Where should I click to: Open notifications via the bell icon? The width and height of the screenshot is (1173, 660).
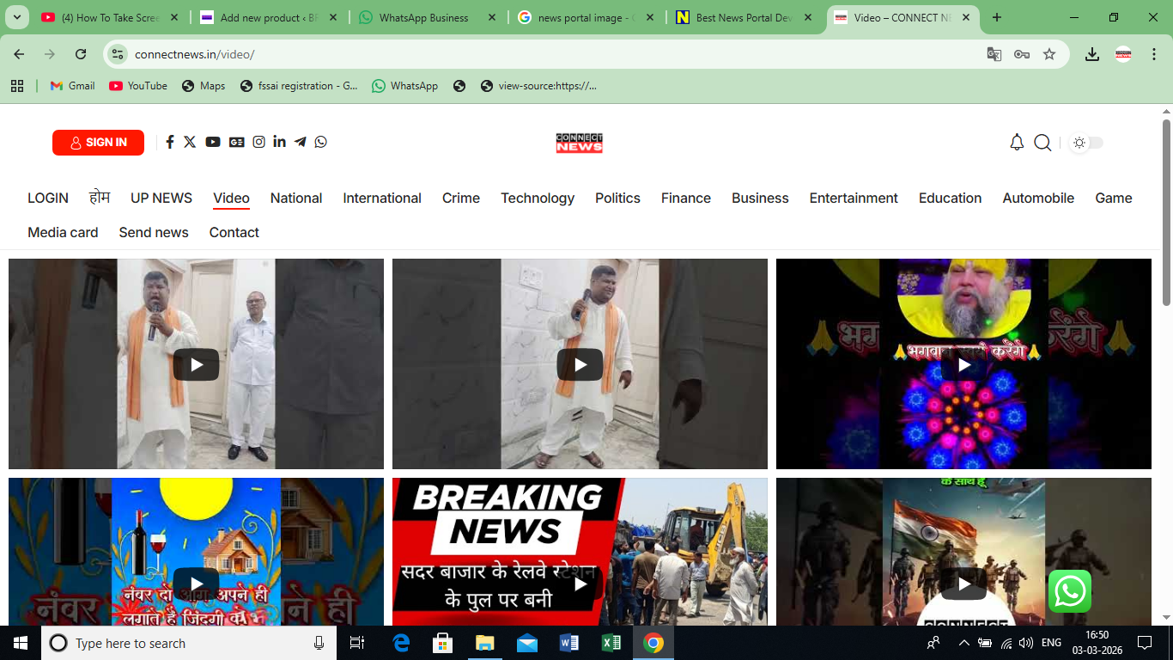coord(1017,142)
